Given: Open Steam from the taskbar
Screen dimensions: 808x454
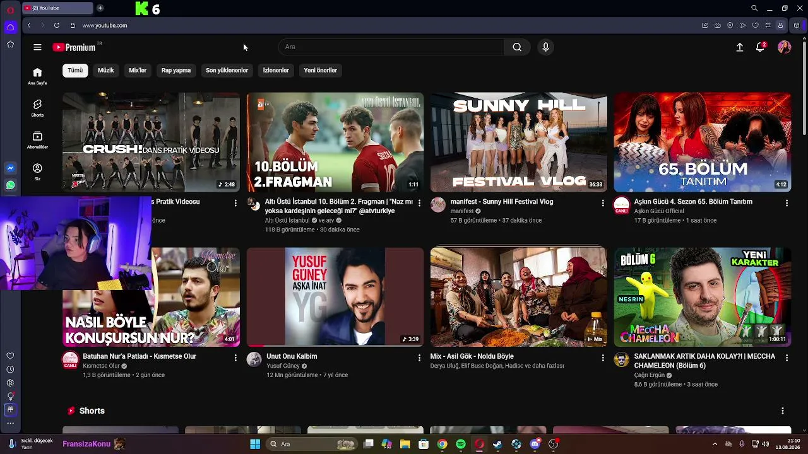Looking at the screenshot, I should pyautogui.click(x=498, y=445).
